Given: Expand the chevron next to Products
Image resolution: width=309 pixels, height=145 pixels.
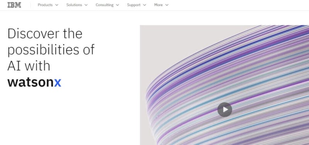Looking at the screenshot, I should (57, 5).
